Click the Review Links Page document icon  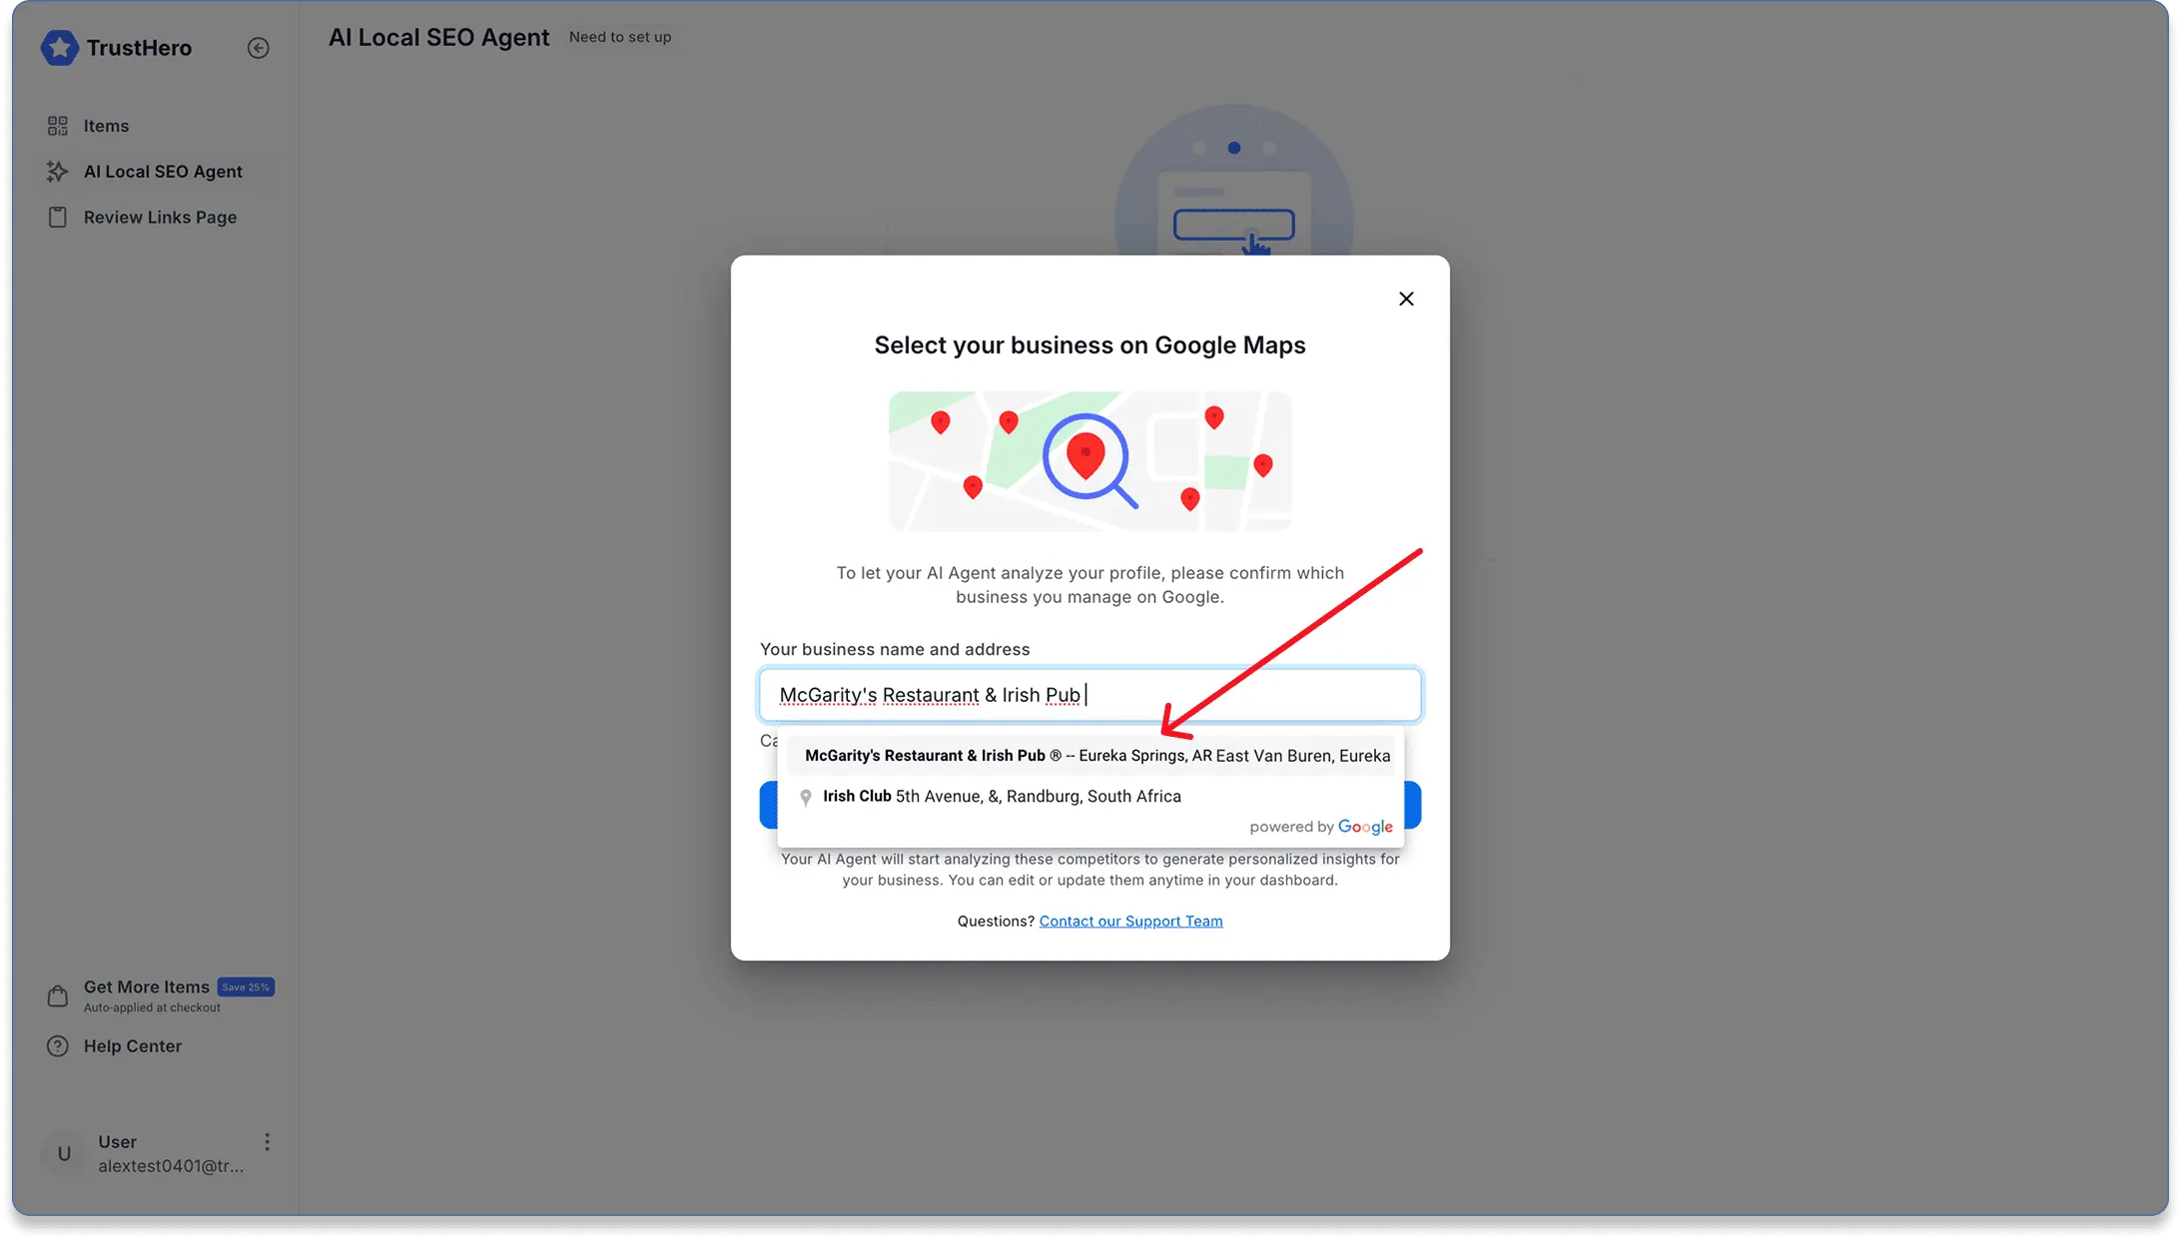pyautogui.click(x=58, y=218)
